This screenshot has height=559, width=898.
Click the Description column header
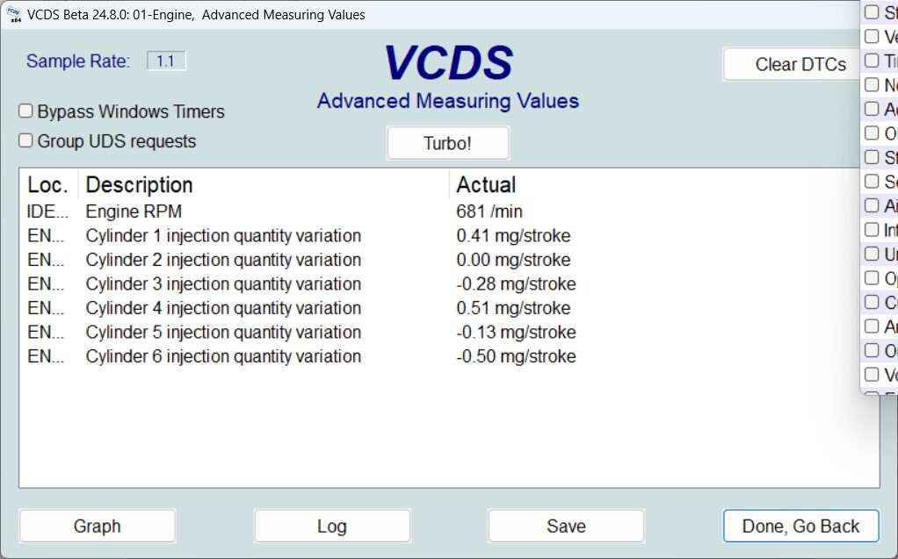click(x=139, y=185)
